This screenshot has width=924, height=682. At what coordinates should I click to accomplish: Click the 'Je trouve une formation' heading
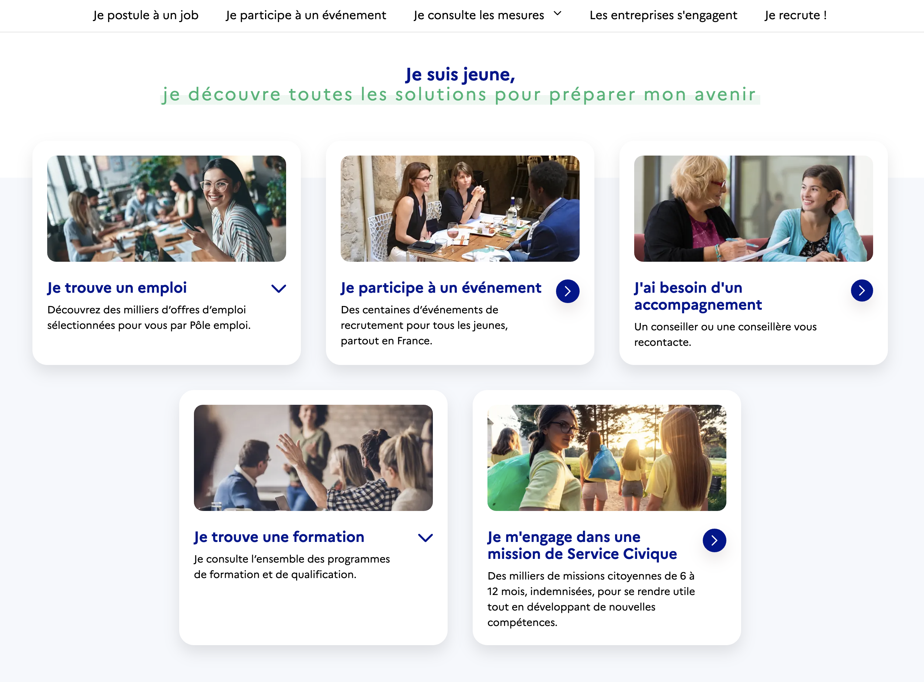[x=279, y=537]
